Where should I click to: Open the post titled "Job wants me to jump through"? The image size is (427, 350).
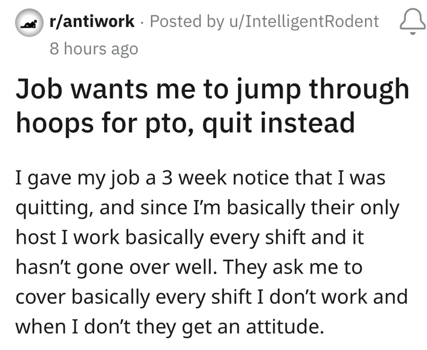[x=212, y=89]
